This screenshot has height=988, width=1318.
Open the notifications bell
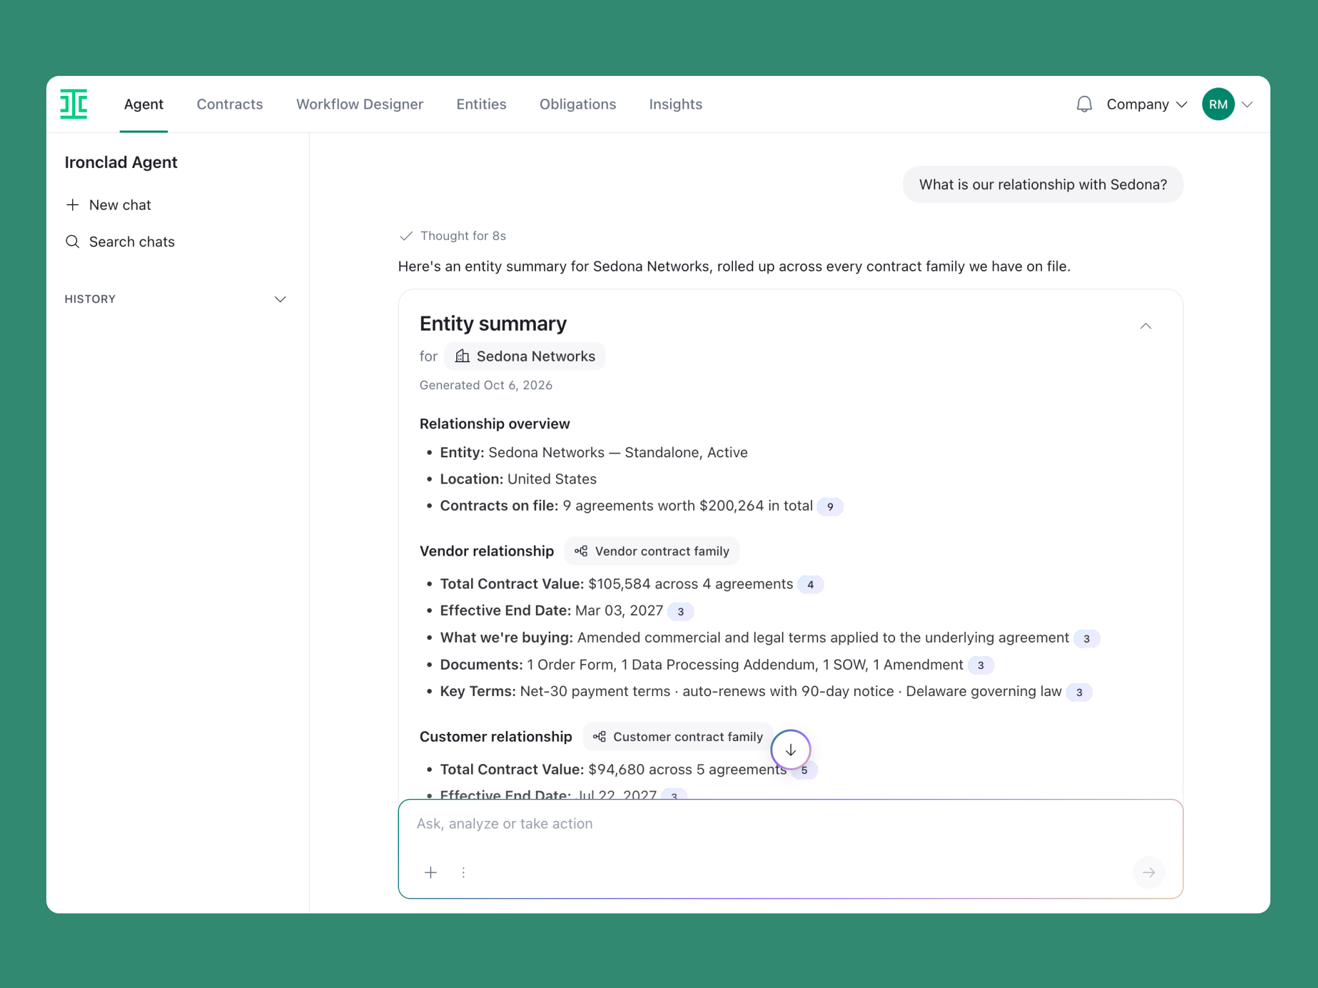[x=1084, y=104]
